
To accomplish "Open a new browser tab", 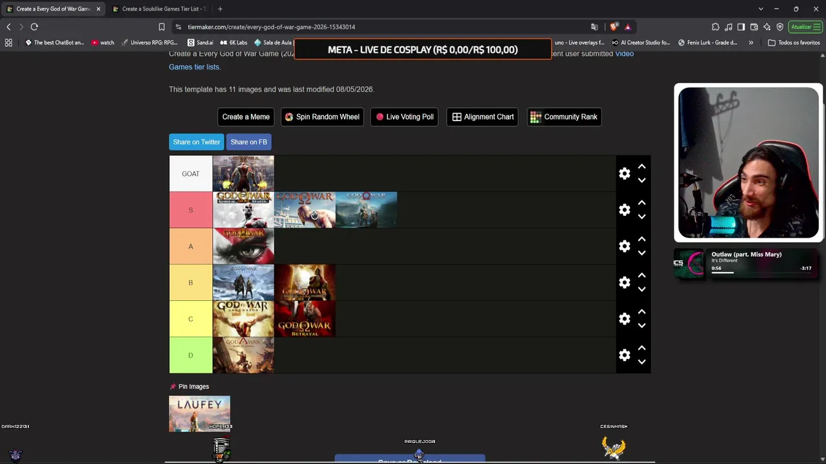I will 220,9.
